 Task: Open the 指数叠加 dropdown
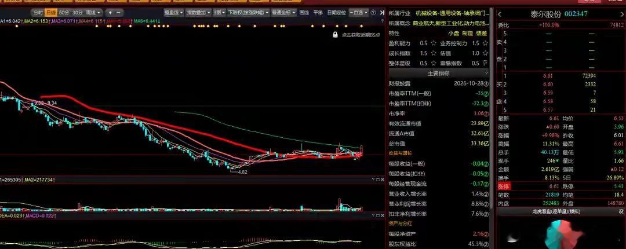[x=198, y=13]
